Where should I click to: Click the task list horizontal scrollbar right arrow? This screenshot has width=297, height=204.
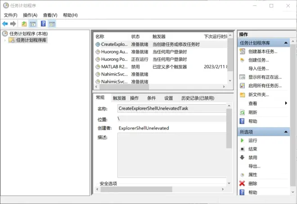224,87
